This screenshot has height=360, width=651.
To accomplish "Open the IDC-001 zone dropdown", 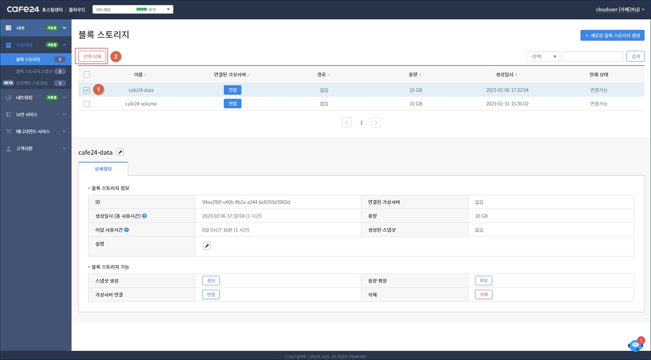I will click(133, 10).
